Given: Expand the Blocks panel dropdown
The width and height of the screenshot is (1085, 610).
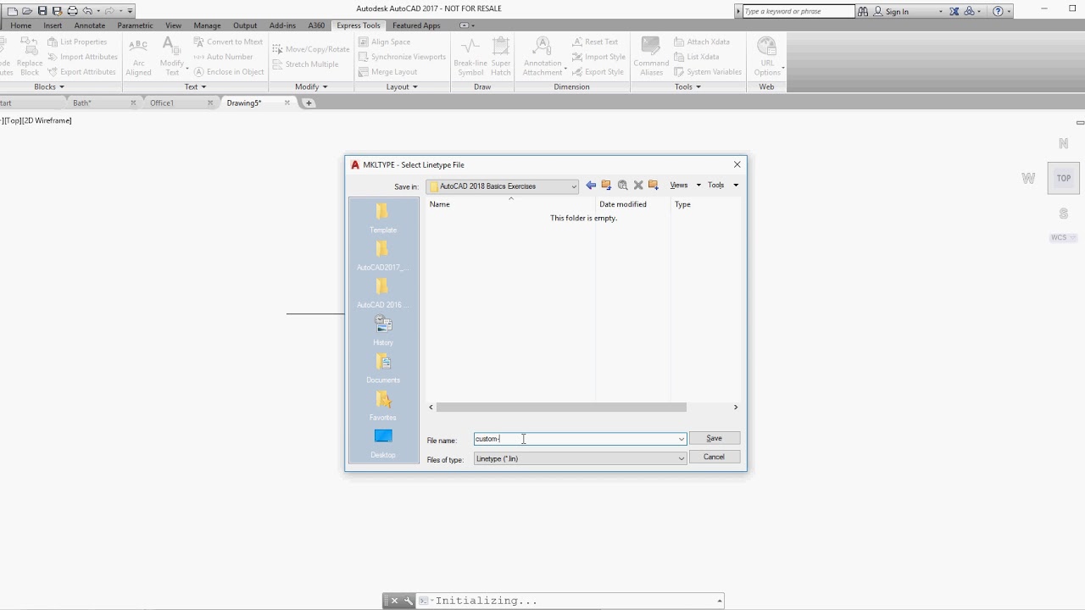Looking at the screenshot, I should 49,86.
